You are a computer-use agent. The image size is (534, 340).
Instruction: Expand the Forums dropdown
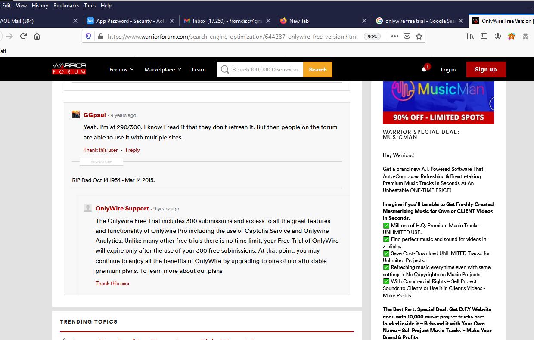[121, 70]
